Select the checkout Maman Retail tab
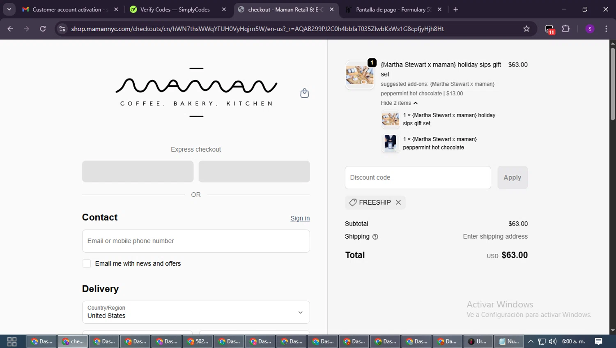Screen dimensions: 616x348 tap(286, 9)
